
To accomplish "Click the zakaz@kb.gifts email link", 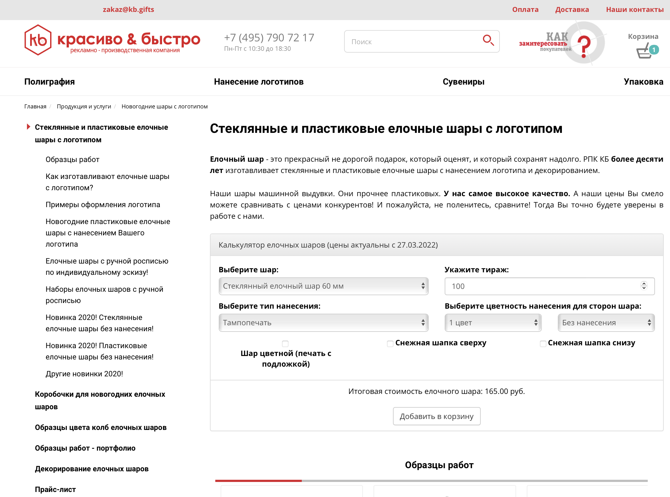I will click(128, 9).
